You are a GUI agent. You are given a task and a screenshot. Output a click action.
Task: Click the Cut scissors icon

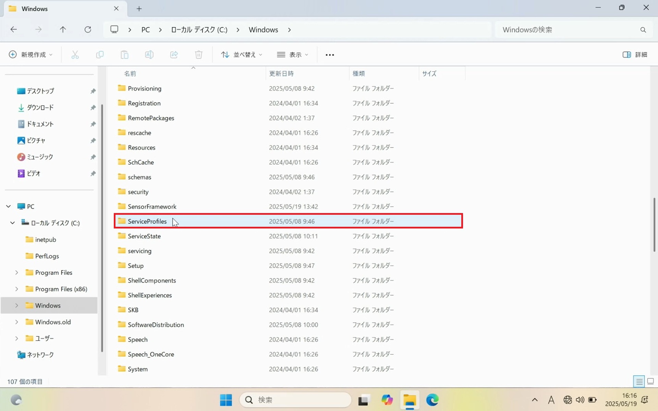pyautogui.click(x=75, y=55)
